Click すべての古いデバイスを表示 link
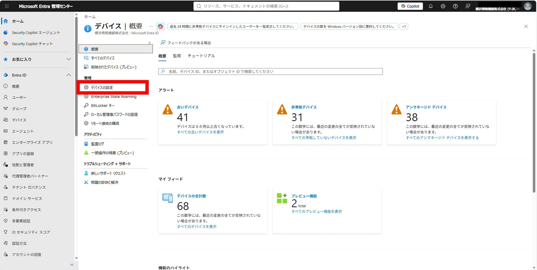This screenshot has width=537, height=270. click(x=200, y=132)
